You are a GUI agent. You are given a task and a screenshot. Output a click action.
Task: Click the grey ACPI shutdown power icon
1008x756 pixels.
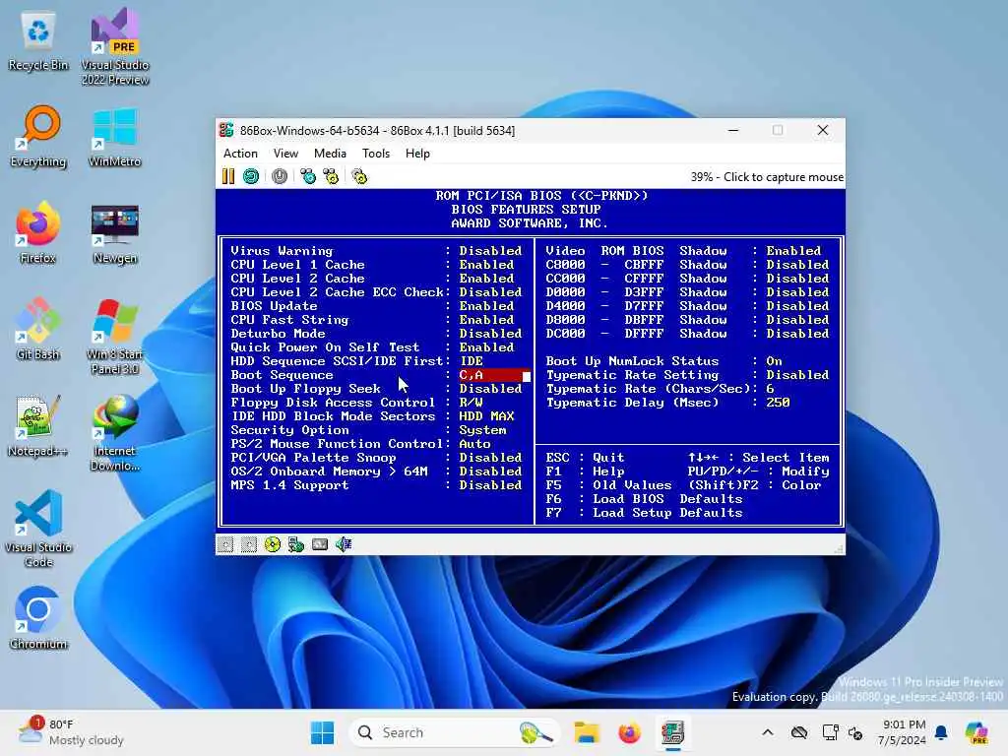279,176
